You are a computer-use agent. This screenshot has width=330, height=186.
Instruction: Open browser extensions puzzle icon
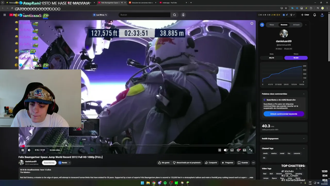click(311, 8)
